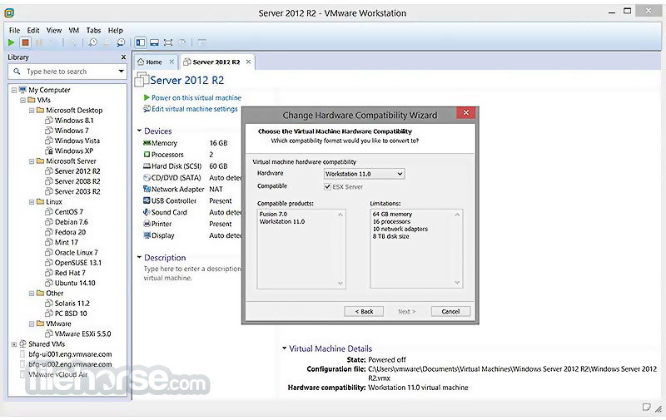
Task: Close the Home tab
Action: coord(171,62)
